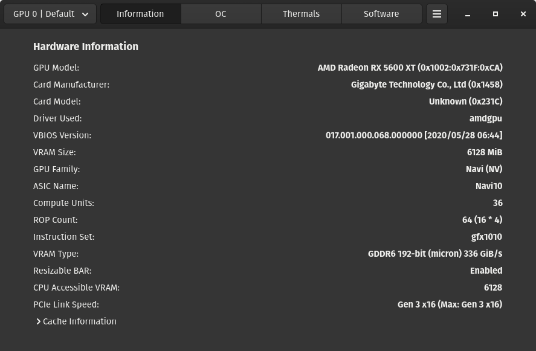This screenshot has height=351, width=536.
Task: Click the Instruction Set: label
Action: (x=64, y=237)
